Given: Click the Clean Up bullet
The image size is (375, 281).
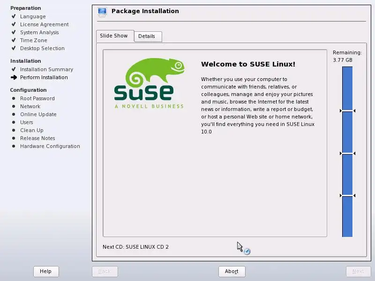Looking at the screenshot, I should 14,130.
